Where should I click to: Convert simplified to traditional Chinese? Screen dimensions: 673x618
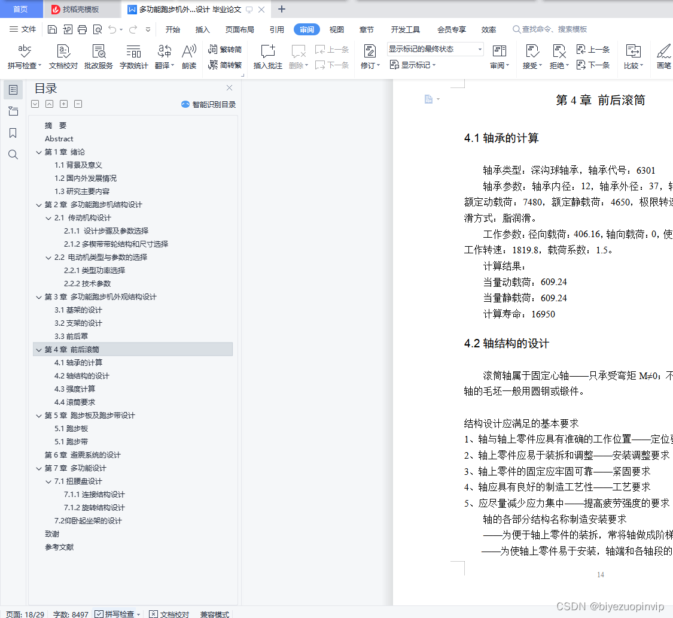point(225,65)
